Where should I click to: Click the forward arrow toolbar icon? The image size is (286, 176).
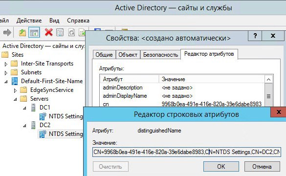click(7, 33)
